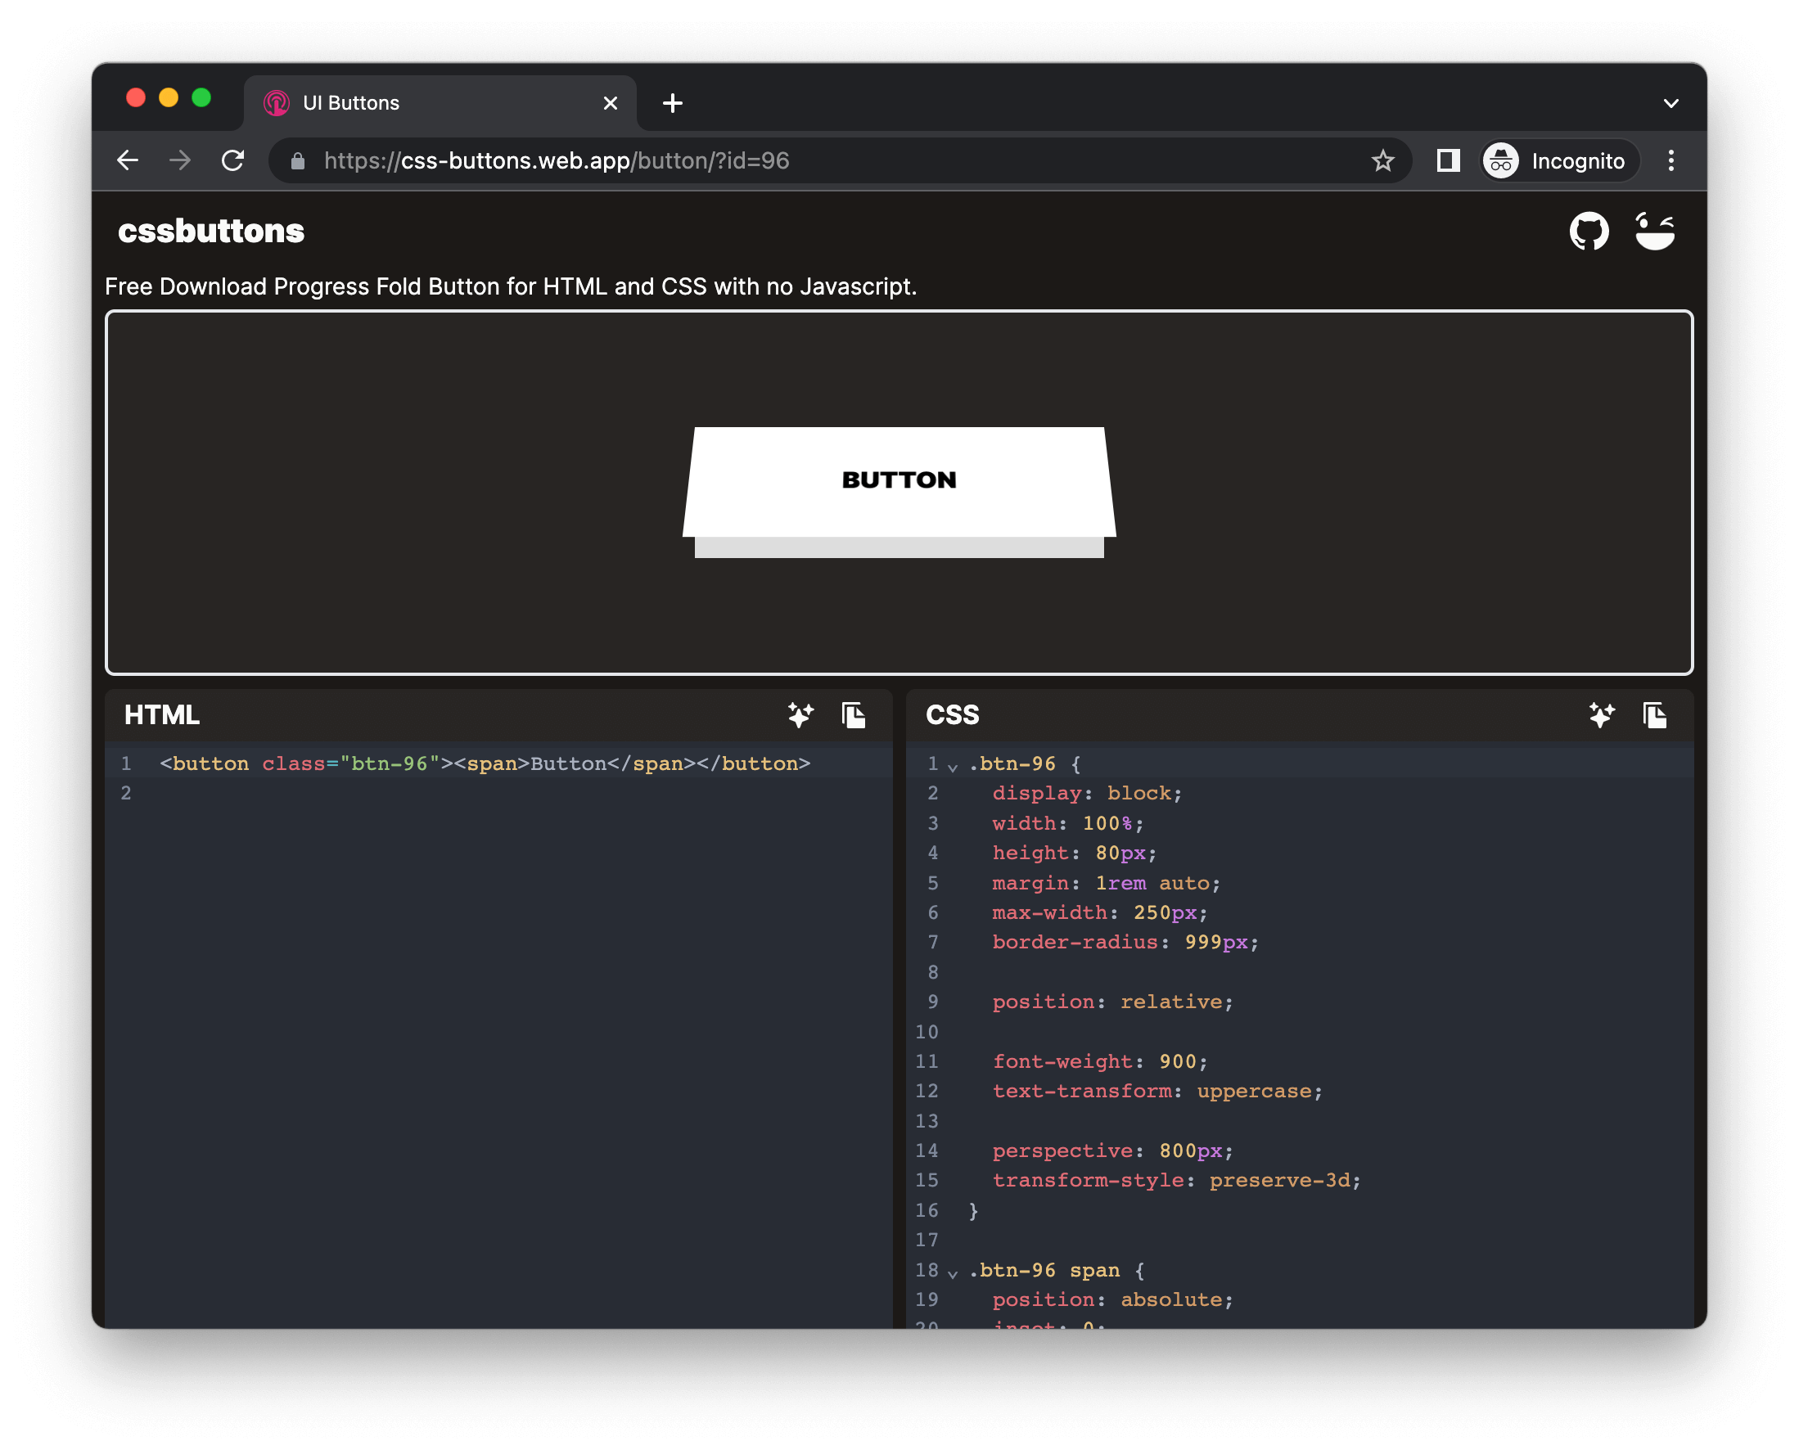Reload the current page
Image resolution: width=1799 pixels, height=1450 pixels.
click(x=233, y=160)
